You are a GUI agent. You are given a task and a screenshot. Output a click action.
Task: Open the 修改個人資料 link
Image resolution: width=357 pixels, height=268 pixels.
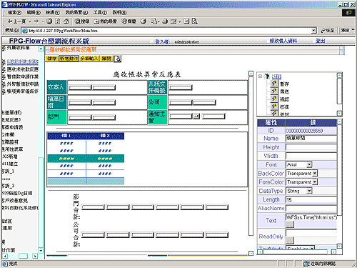(283, 41)
